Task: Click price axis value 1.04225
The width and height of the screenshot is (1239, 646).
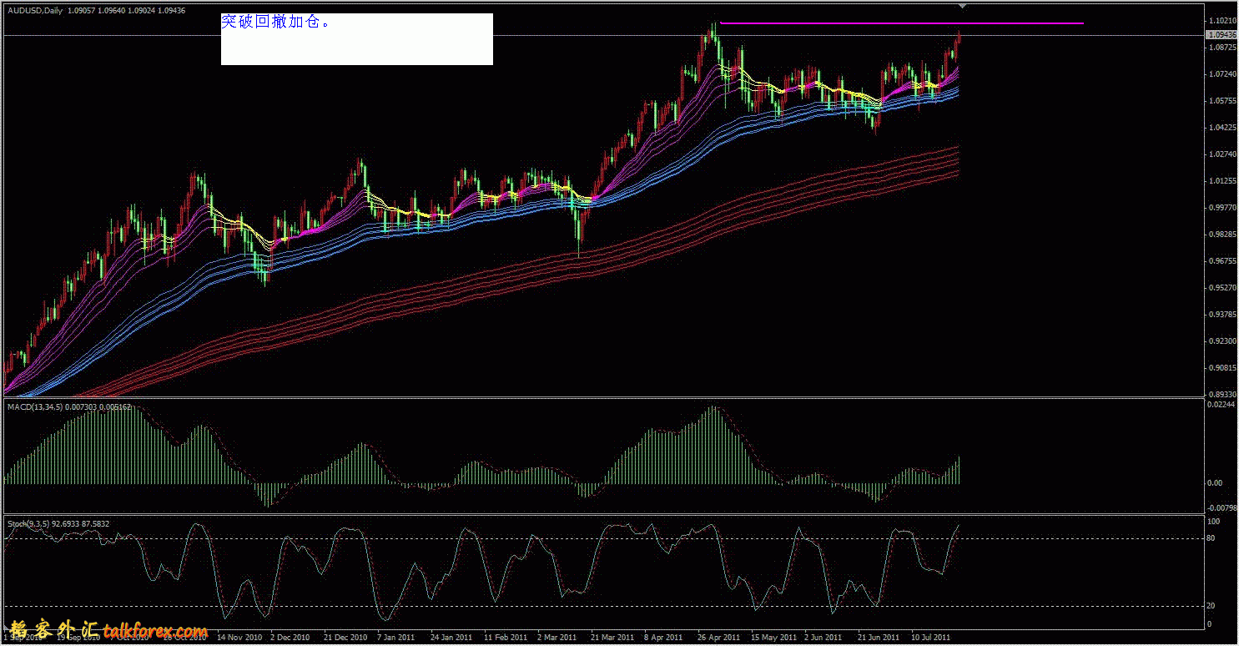Action: [x=1221, y=128]
